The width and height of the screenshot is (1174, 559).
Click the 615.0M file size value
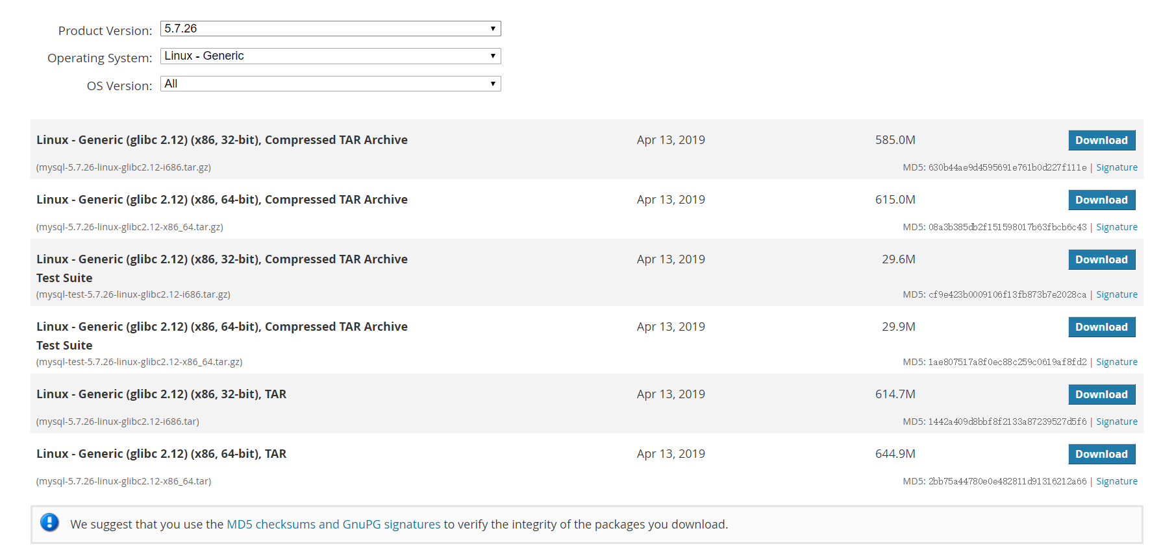[x=895, y=200]
